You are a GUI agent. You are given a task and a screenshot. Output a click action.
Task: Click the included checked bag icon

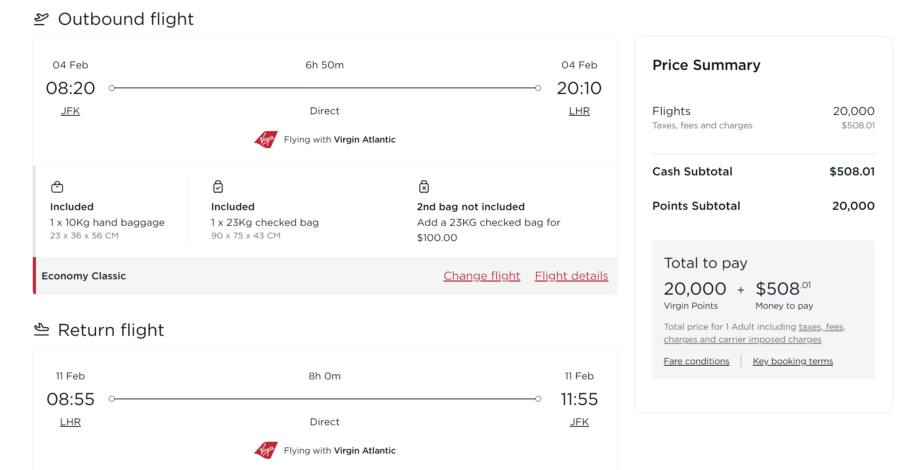pyautogui.click(x=218, y=187)
